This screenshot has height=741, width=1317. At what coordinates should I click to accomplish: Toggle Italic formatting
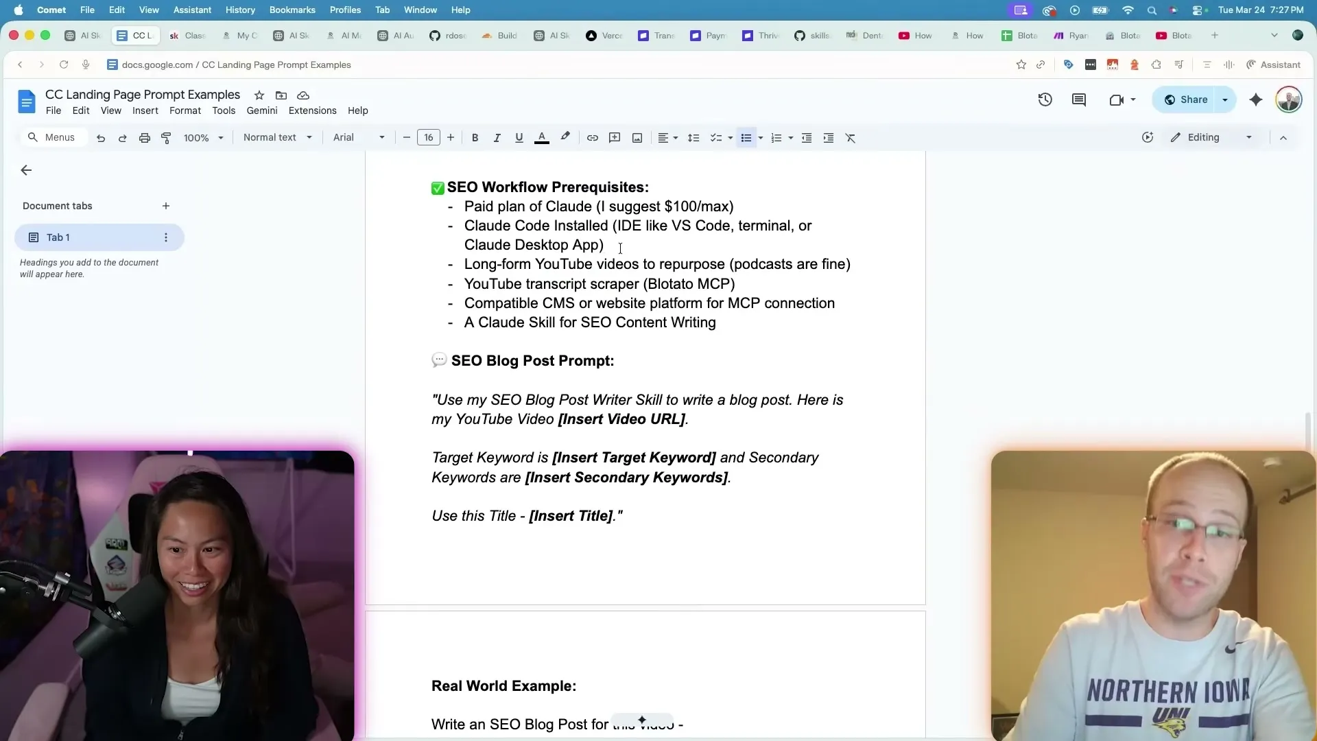[x=497, y=138]
